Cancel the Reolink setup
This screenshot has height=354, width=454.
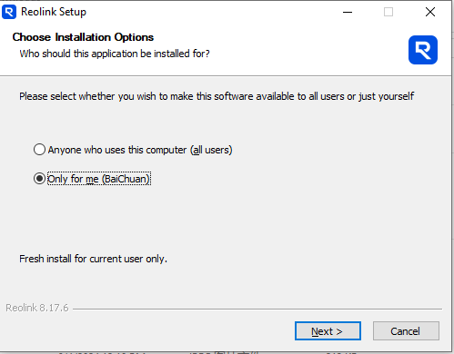(x=406, y=331)
